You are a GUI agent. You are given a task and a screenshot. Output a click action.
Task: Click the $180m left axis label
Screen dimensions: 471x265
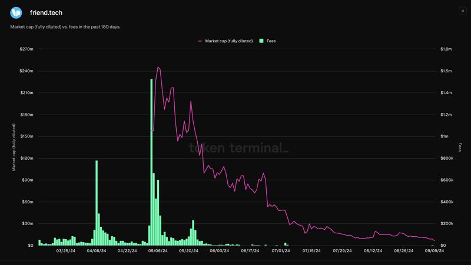(26, 115)
